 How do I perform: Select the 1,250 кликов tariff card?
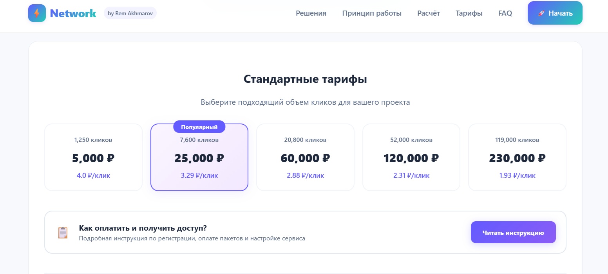[x=93, y=158]
